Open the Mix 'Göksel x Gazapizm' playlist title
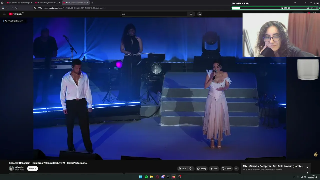Screen dimensions: 320x180 pyautogui.click(x=273, y=166)
